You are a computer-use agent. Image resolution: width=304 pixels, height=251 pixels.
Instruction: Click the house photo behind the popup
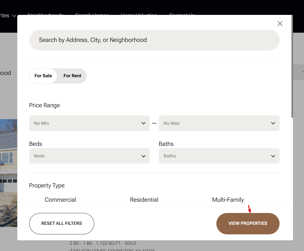pos(8,172)
